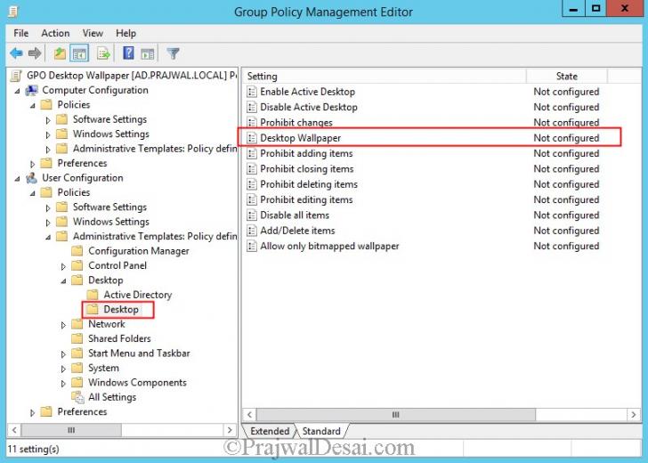Expand the Start Menu and Taskbar node
Image resolution: width=648 pixels, height=463 pixels.
tap(63, 354)
